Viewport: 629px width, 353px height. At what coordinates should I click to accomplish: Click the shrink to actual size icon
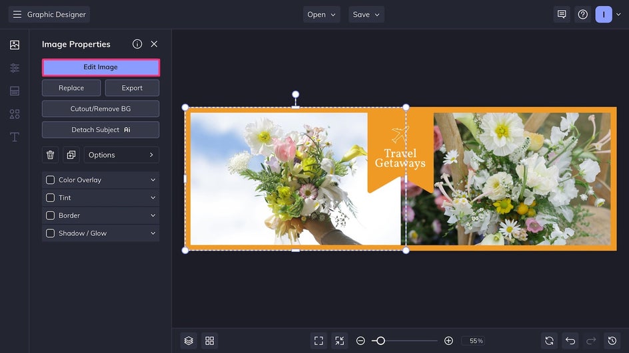[x=339, y=340]
